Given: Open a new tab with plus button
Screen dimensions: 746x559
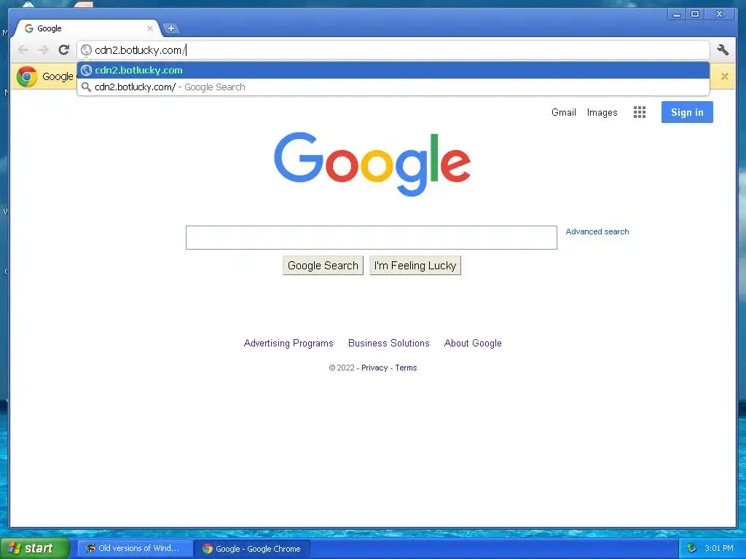Looking at the screenshot, I should point(171,28).
